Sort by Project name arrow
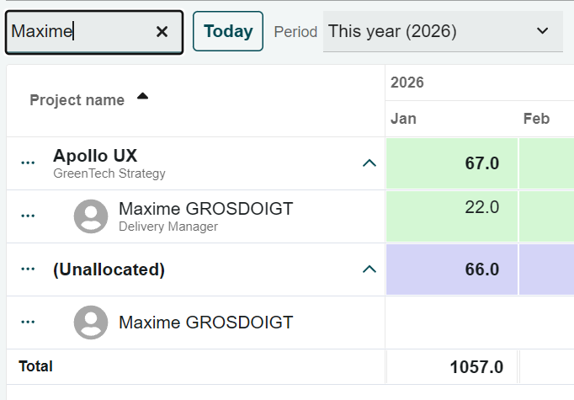Screen dimensions: 574x400 coord(142,96)
